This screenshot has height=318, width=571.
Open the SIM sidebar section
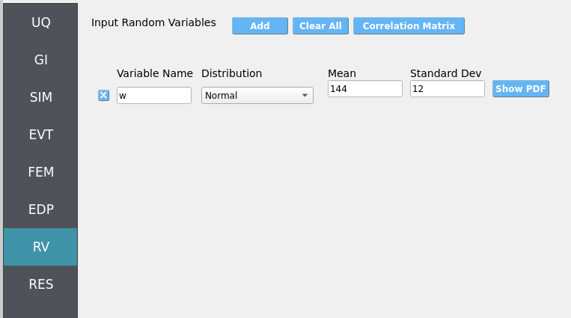point(40,97)
